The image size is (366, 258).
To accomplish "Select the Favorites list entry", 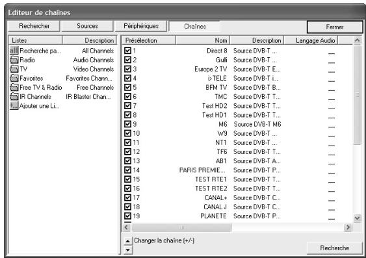I will click(x=31, y=79).
